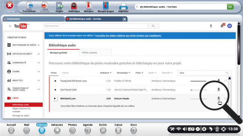Bookmark this page with Marquer

89,7
